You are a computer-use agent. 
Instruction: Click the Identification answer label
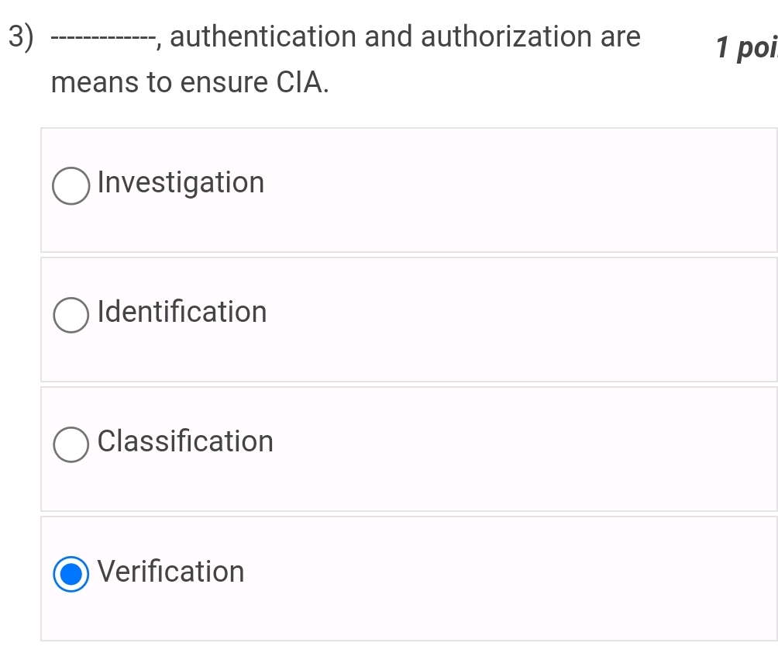[182, 313]
